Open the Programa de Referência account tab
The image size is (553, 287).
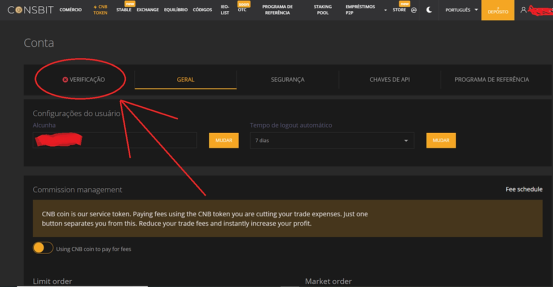point(491,80)
